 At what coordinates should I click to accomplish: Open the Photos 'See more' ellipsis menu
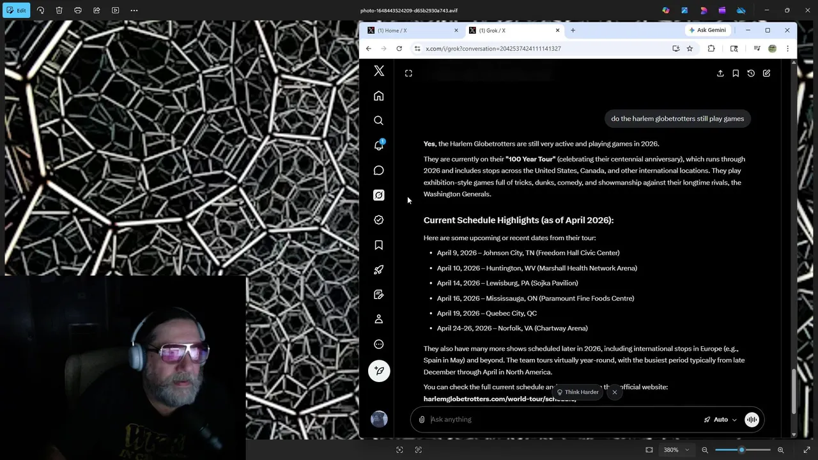point(134,10)
